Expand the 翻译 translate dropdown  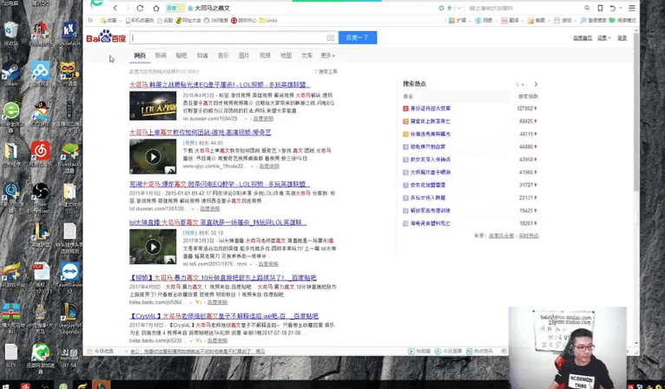[x=523, y=20]
